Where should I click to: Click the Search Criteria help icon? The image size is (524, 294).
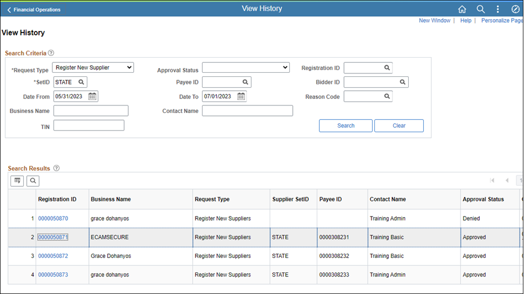point(51,53)
